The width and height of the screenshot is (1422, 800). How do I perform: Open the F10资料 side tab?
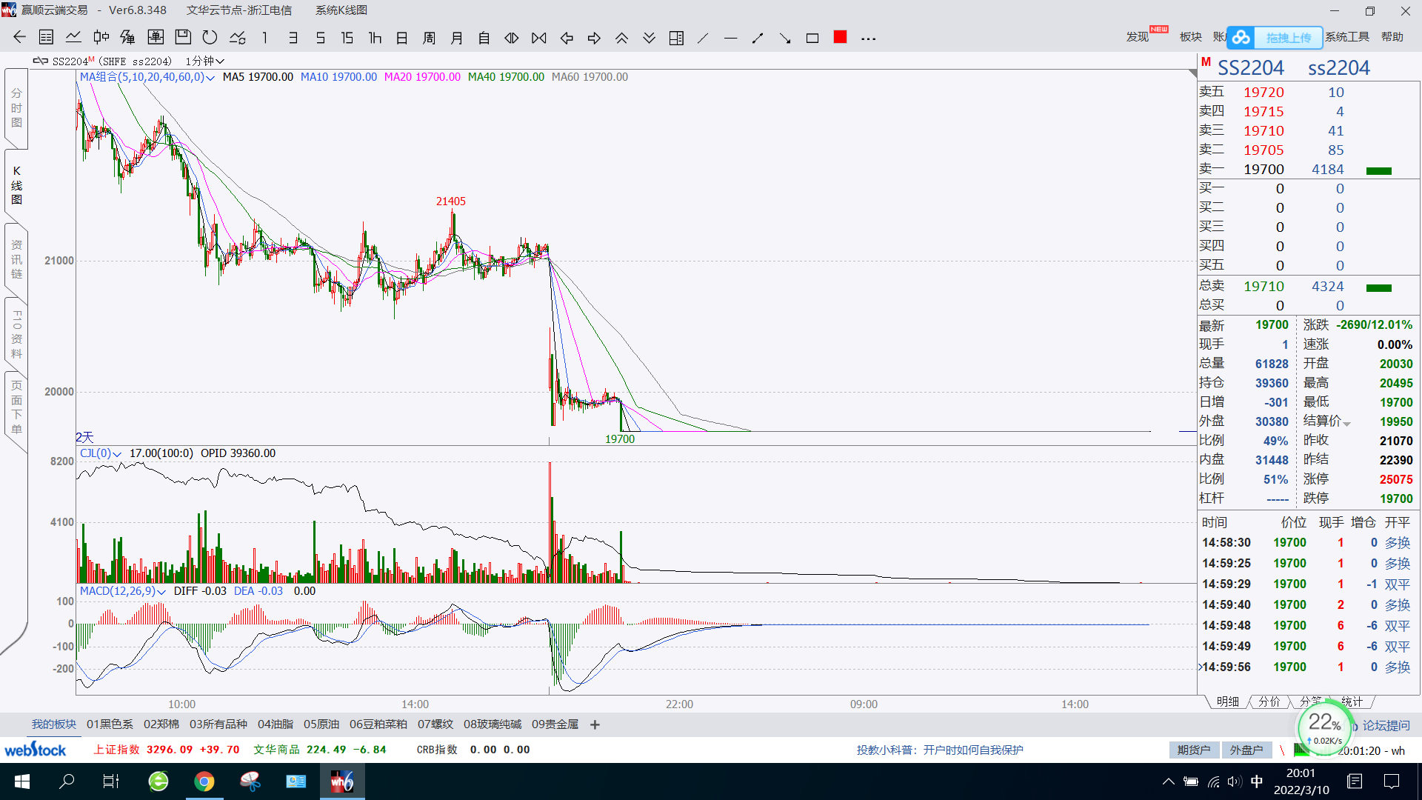16,334
